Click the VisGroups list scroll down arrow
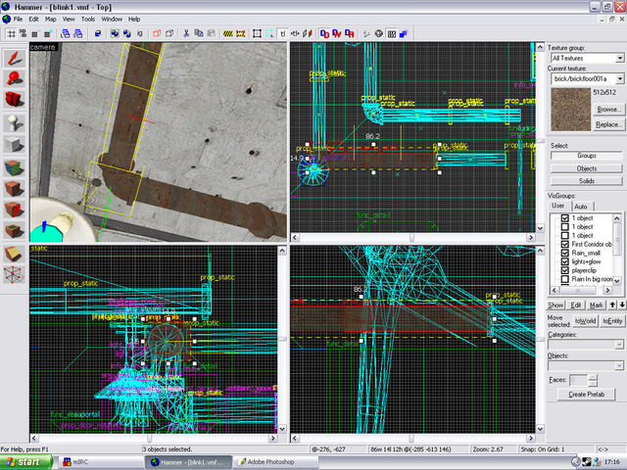The image size is (627, 470). [x=617, y=281]
